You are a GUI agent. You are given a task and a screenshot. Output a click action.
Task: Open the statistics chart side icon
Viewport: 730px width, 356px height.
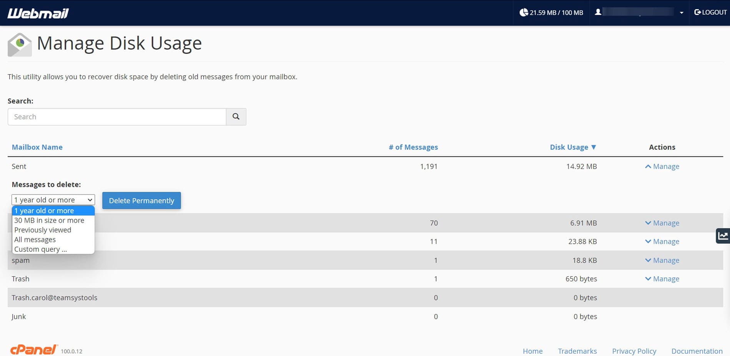[723, 236]
